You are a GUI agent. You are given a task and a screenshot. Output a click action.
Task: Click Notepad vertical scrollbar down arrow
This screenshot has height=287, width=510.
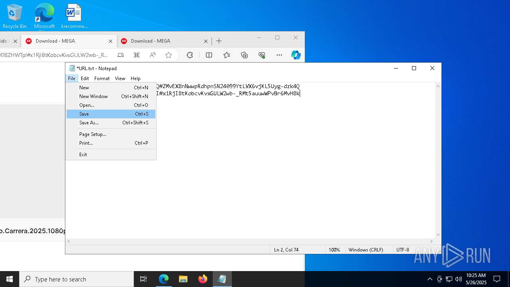(x=438, y=235)
